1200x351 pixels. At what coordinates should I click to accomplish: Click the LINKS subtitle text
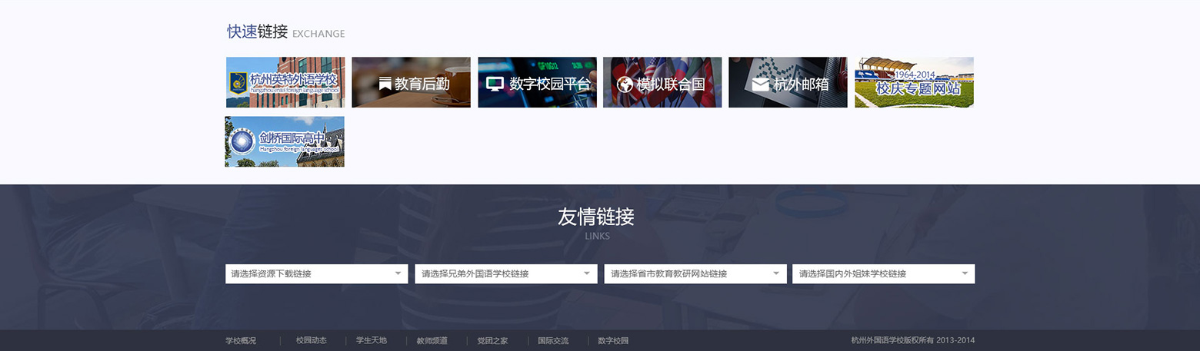coord(597,236)
